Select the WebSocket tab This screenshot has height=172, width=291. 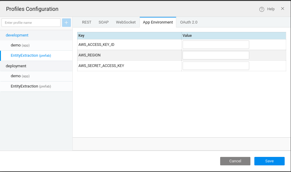(126, 22)
